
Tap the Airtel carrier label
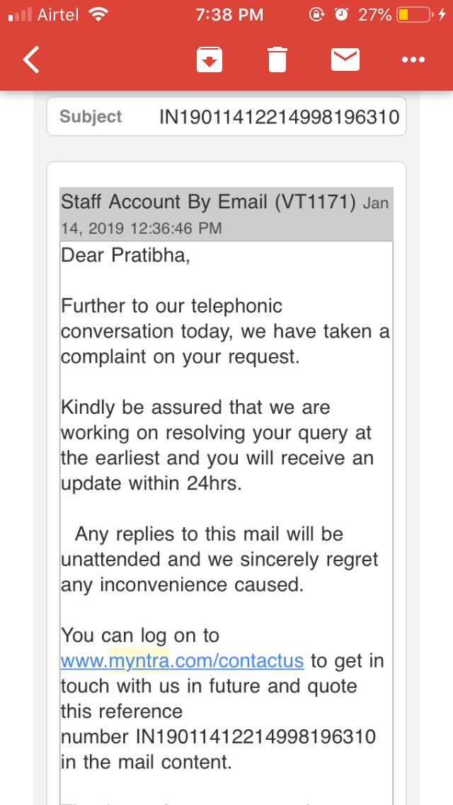[x=58, y=14]
